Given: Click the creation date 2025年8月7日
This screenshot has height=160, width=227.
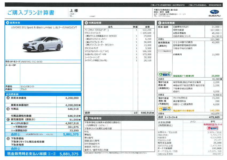Looking at the screenshot, I should [178, 5].
